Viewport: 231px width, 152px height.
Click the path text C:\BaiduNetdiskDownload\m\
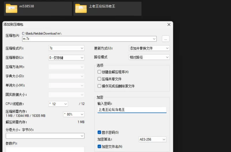pos(42,33)
